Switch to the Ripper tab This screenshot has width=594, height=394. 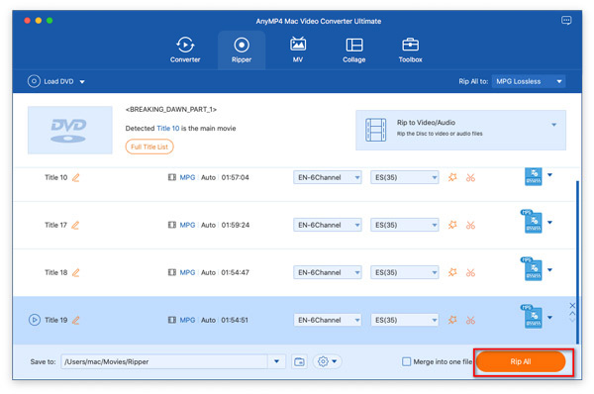(x=242, y=49)
